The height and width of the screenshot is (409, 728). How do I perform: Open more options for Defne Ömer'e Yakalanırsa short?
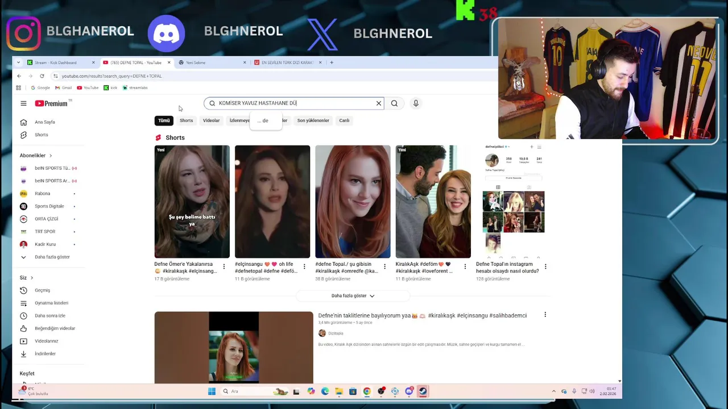pyautogui.click(x=224, y=266)
